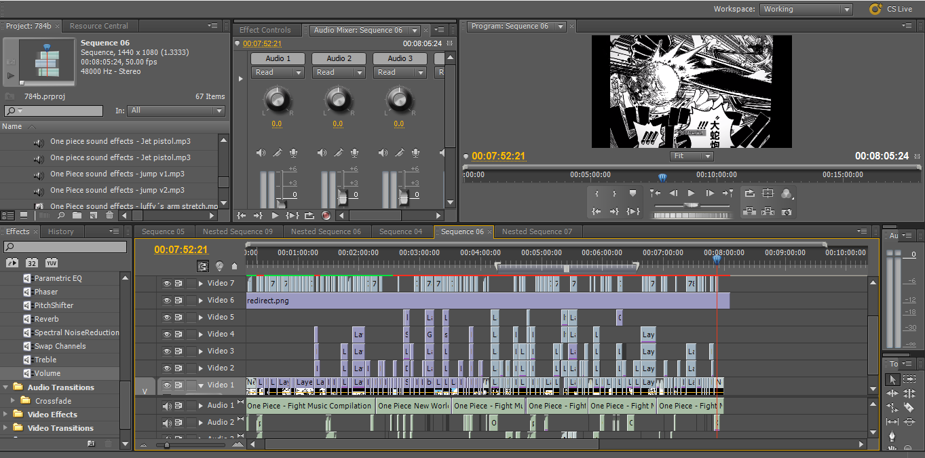The width and height of the screenshot is (925, 458).
Task: Set unnumbered marker in Program monitor
Action: [x=633, y=193]
